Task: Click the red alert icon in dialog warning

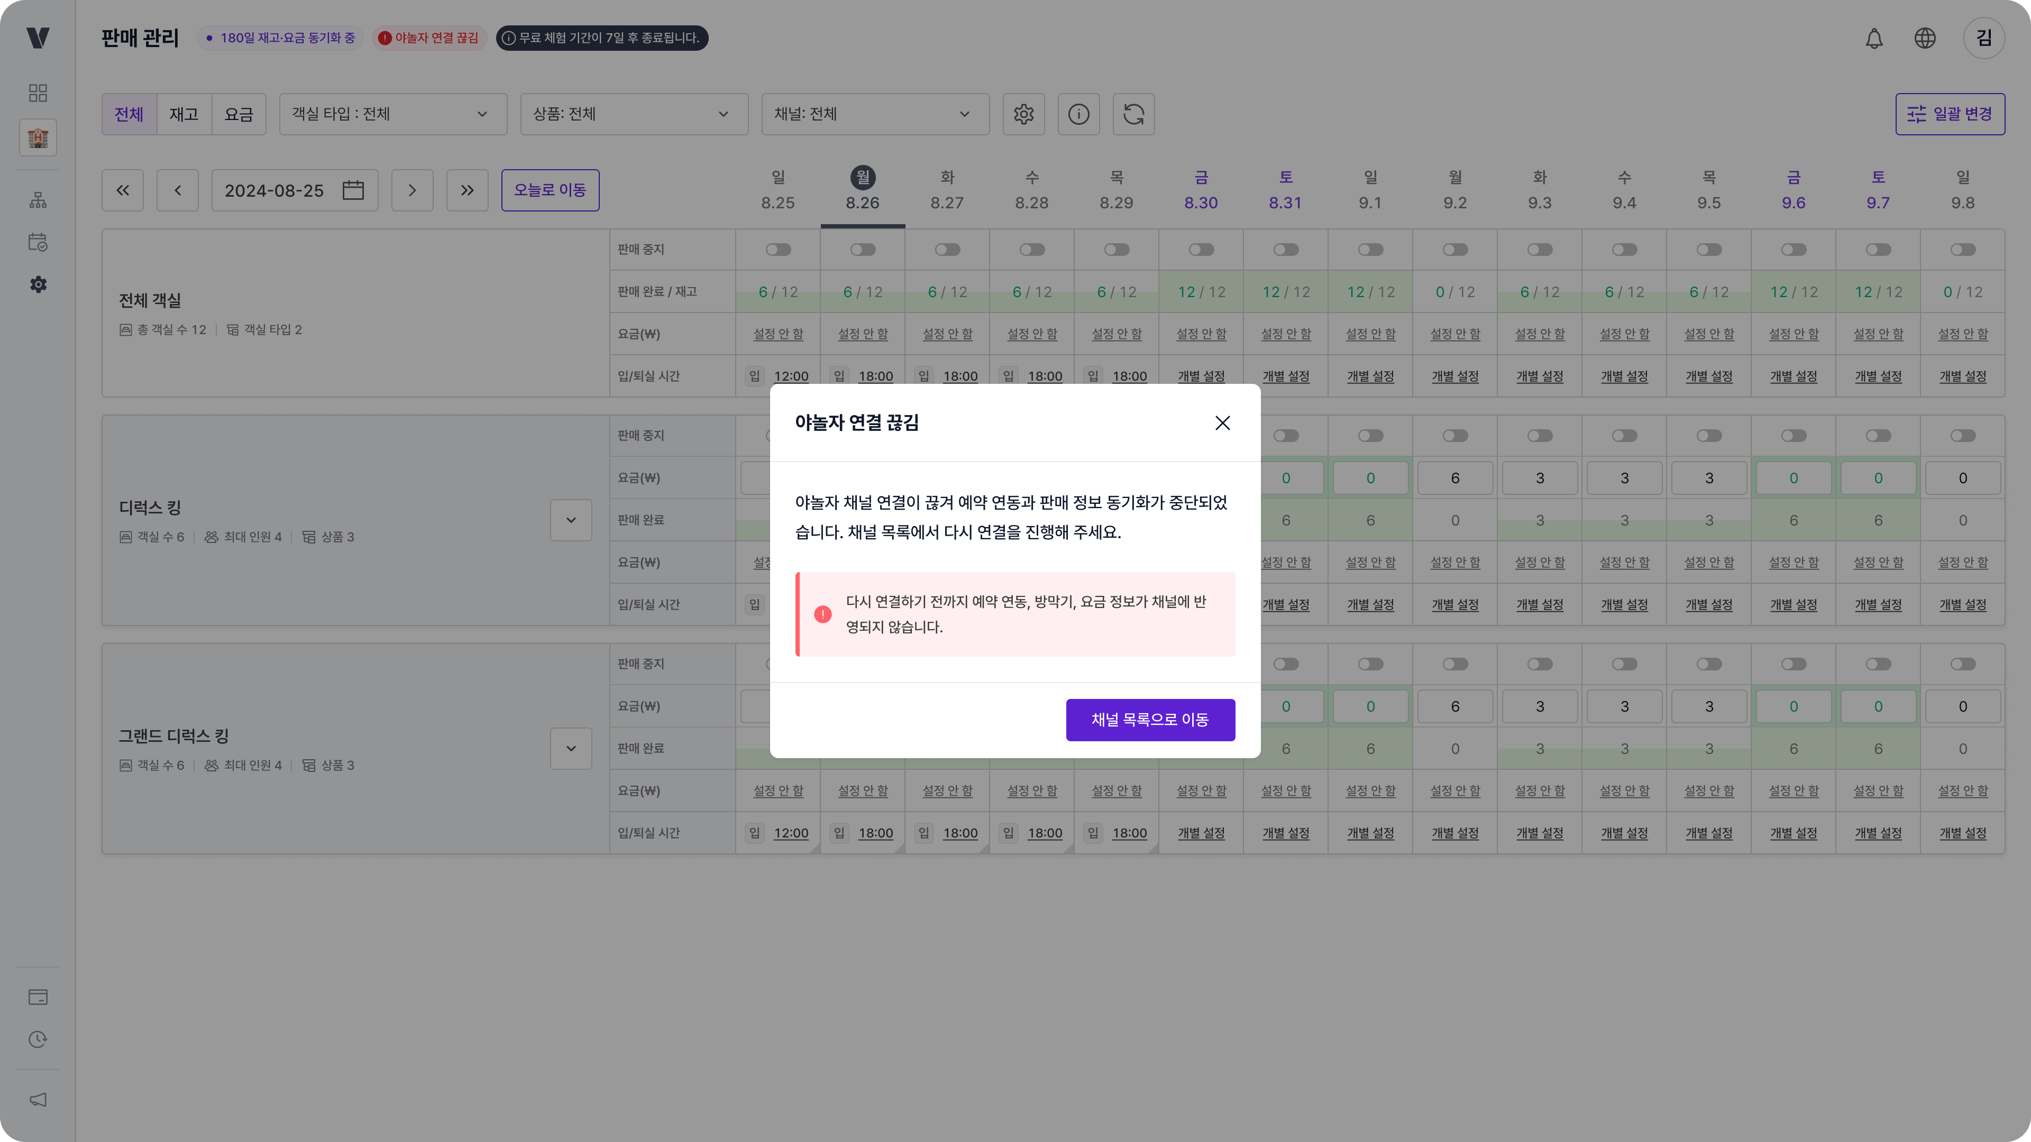Action: point(822,614)
